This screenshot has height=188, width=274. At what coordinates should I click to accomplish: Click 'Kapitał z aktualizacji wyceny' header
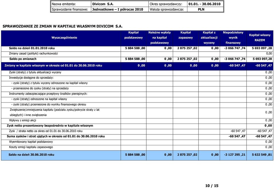(209, 38)
